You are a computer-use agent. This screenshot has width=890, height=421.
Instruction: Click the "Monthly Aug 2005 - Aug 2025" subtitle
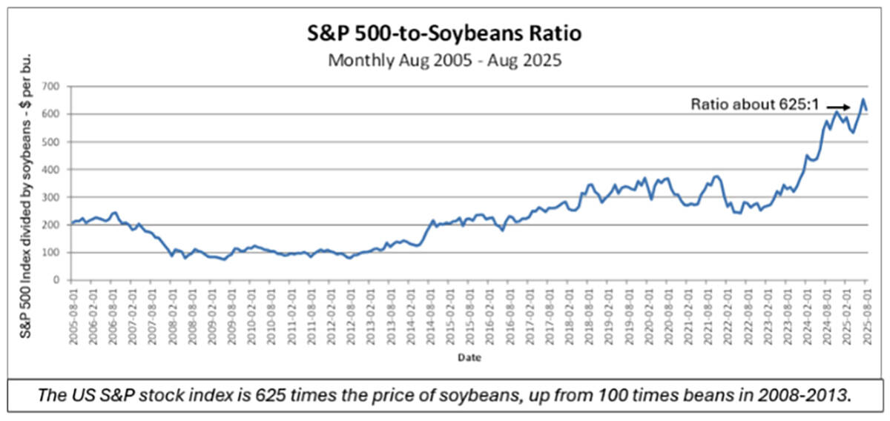tap(444, 59)
